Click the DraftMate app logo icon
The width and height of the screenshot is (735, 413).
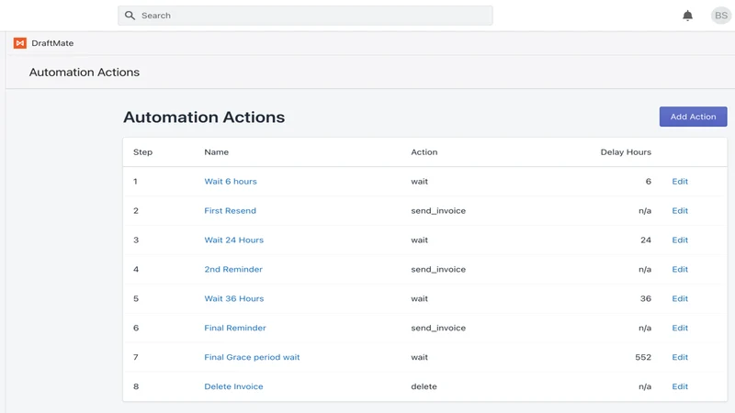(19, 43)
